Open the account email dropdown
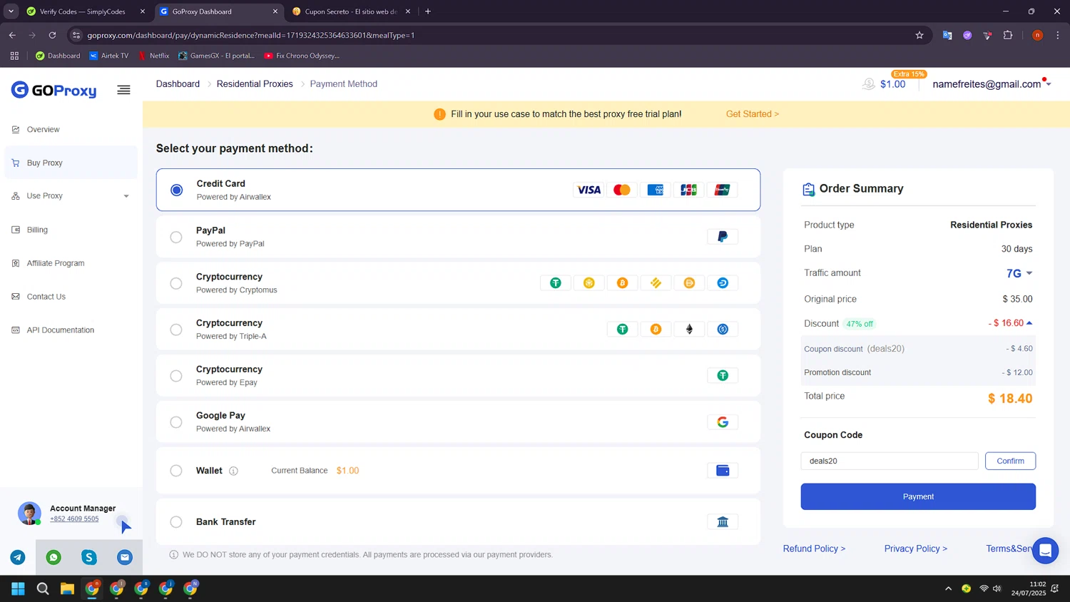This screenshot has height=602, width=1070. pos(1049,84)
